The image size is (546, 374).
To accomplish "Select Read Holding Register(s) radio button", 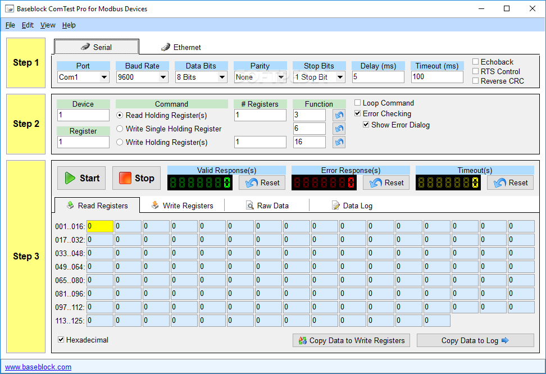I will coord(120,115).
